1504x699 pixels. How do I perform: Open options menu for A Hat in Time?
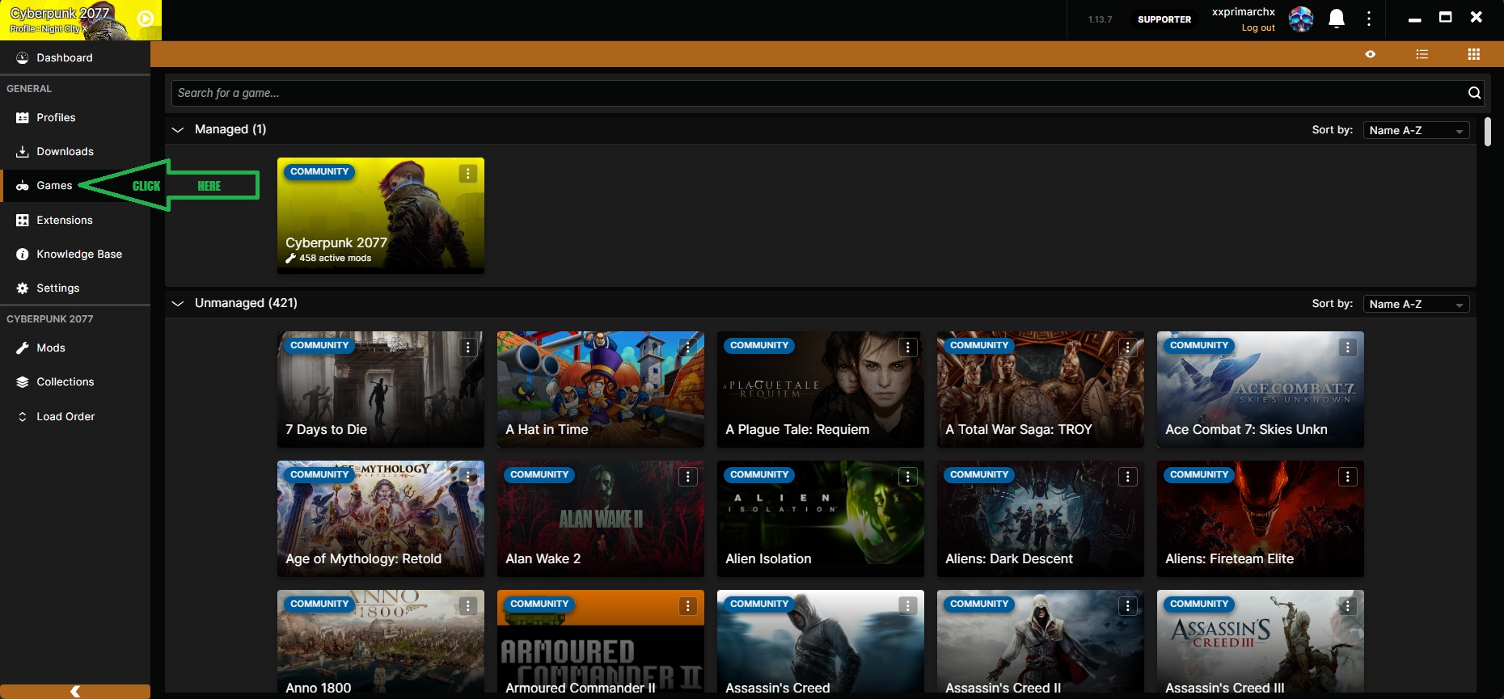pos(688,347)
